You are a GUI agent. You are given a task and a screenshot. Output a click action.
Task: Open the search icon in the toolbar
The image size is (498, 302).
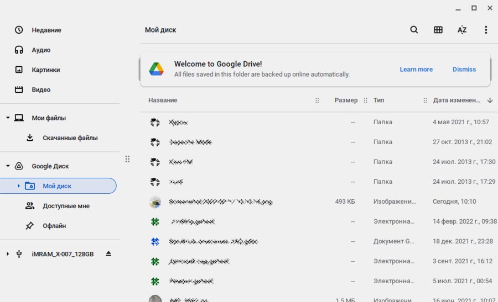click(414, 30)
